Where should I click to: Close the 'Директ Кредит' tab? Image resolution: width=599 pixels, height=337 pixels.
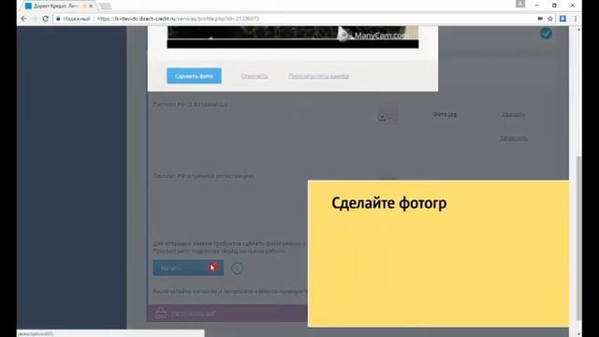[91, 7]
